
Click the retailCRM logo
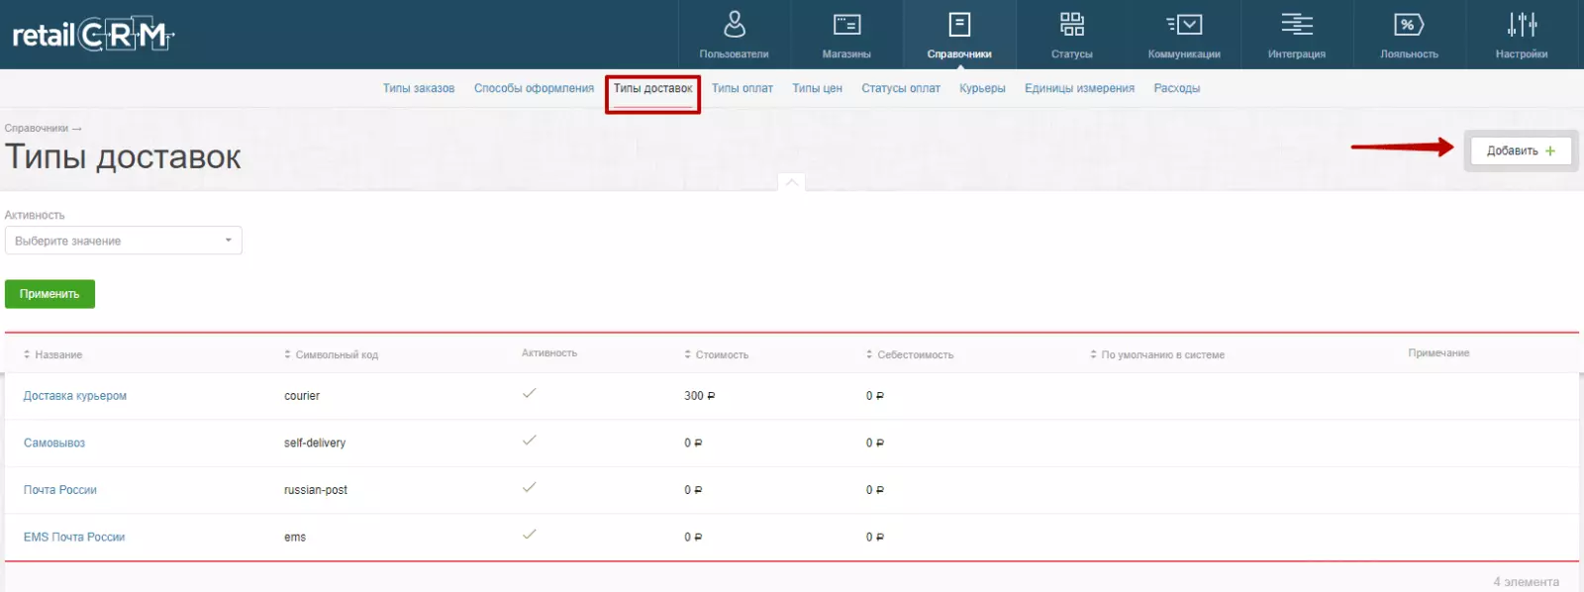(93, 36)
